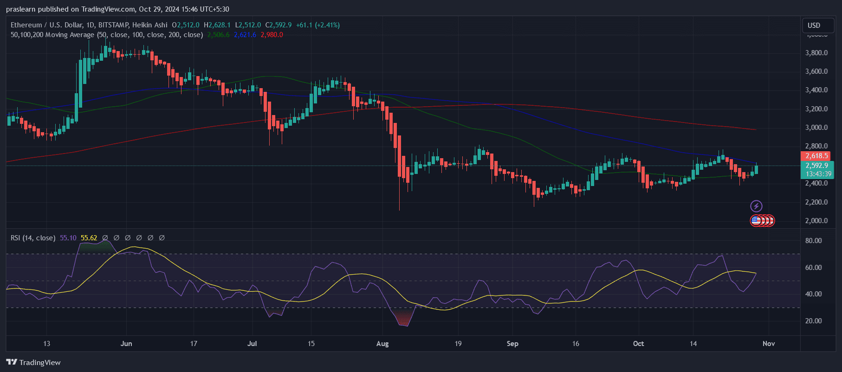
Task: Click the Jul label on the time axis
Action: (252, 344)
